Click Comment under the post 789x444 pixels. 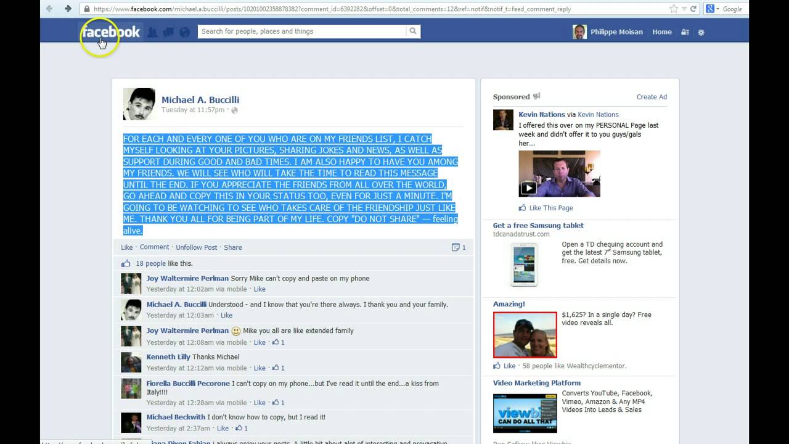point(154,247)
